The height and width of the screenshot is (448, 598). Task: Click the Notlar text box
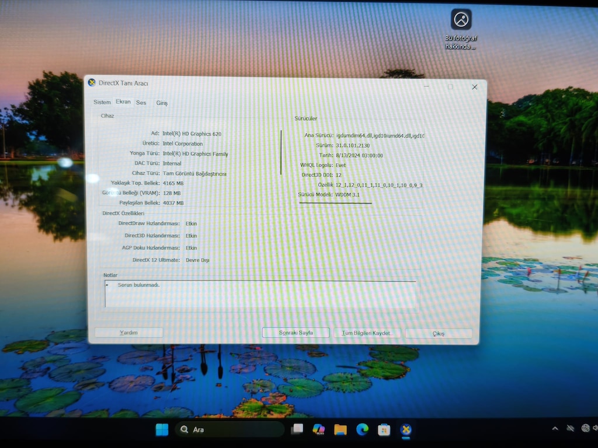pyautogui.click(x=260, y=294)
